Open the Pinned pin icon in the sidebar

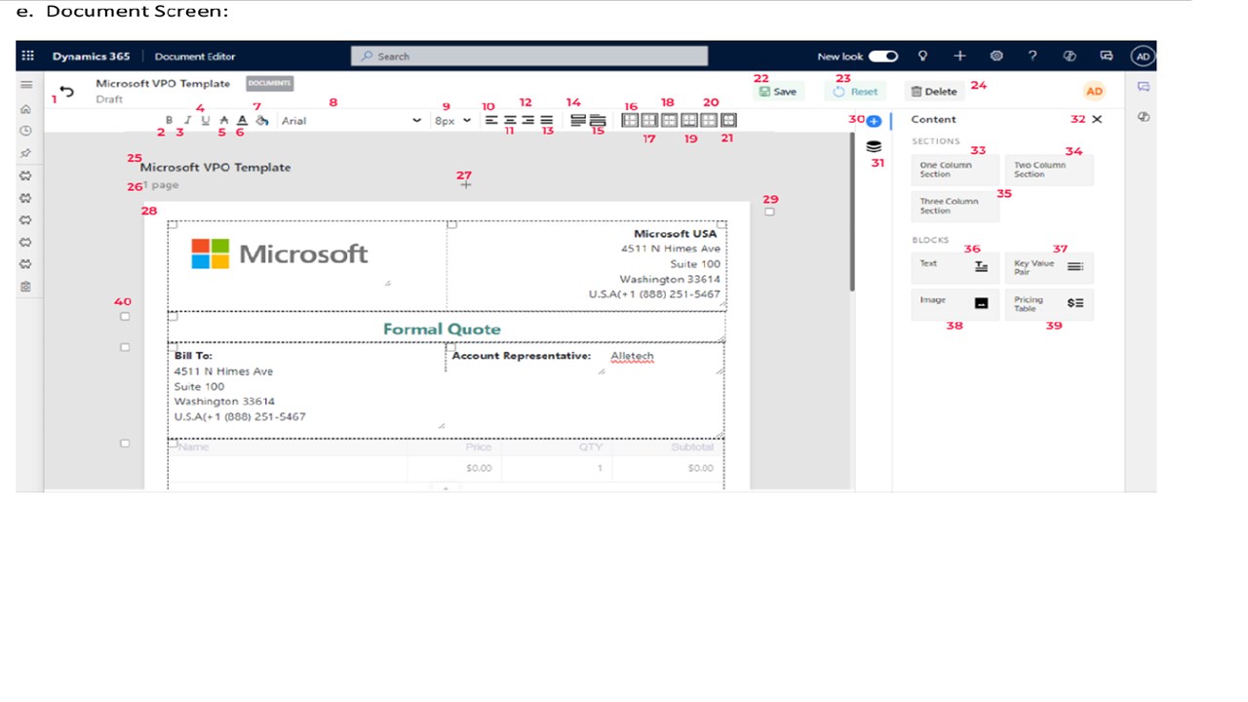26,153
